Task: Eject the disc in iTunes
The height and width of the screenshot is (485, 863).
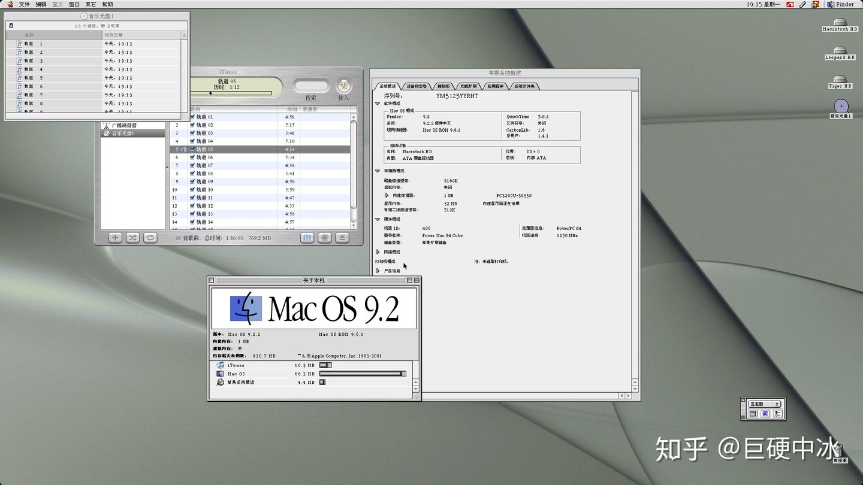Action: tap(342, 238)
